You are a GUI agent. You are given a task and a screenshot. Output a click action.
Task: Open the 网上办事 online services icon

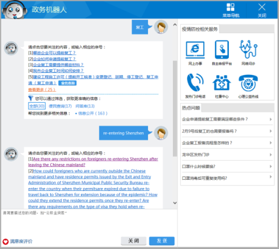(x=195, y=50)
